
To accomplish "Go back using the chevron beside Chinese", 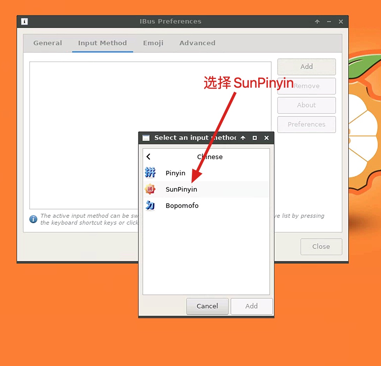I will 149,156.
